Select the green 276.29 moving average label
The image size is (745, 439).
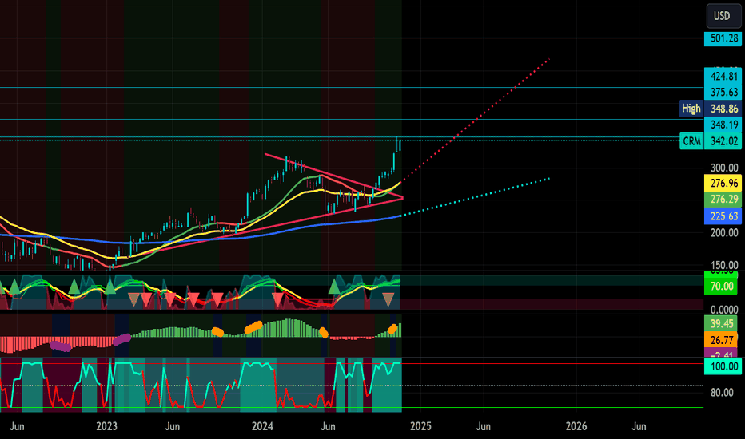tap(723, 199)
